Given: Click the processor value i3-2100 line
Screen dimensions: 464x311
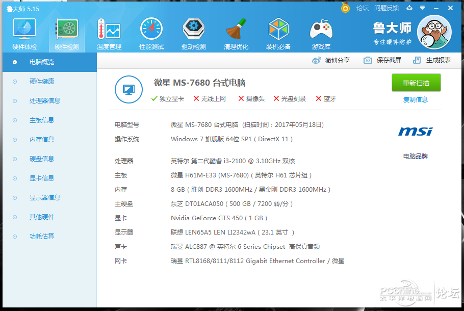Looking at the screenshot, I should point(233,161).
